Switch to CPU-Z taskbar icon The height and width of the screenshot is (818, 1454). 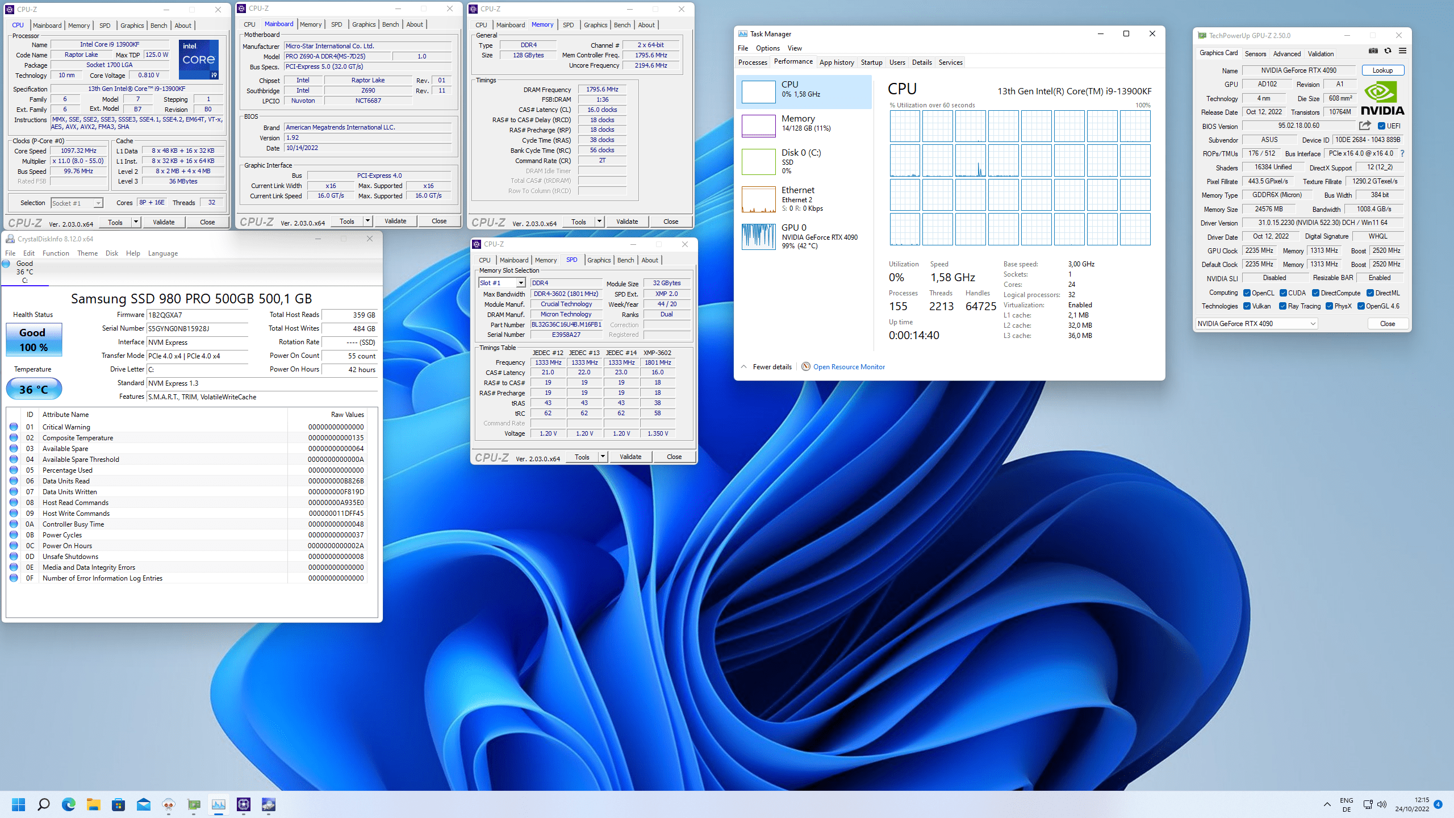[244, 804]
